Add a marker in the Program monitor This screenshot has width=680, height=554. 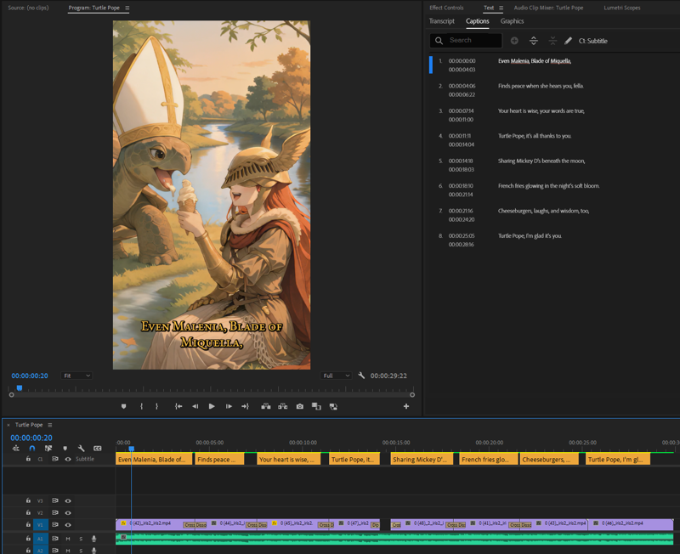click(123, 406)
